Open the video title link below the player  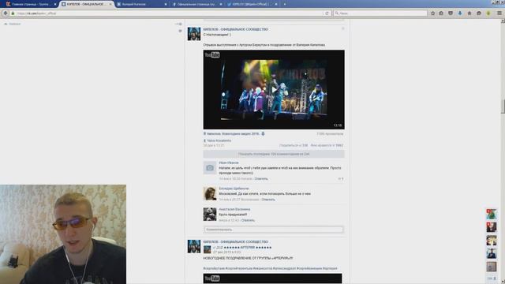tap(233, 133)
